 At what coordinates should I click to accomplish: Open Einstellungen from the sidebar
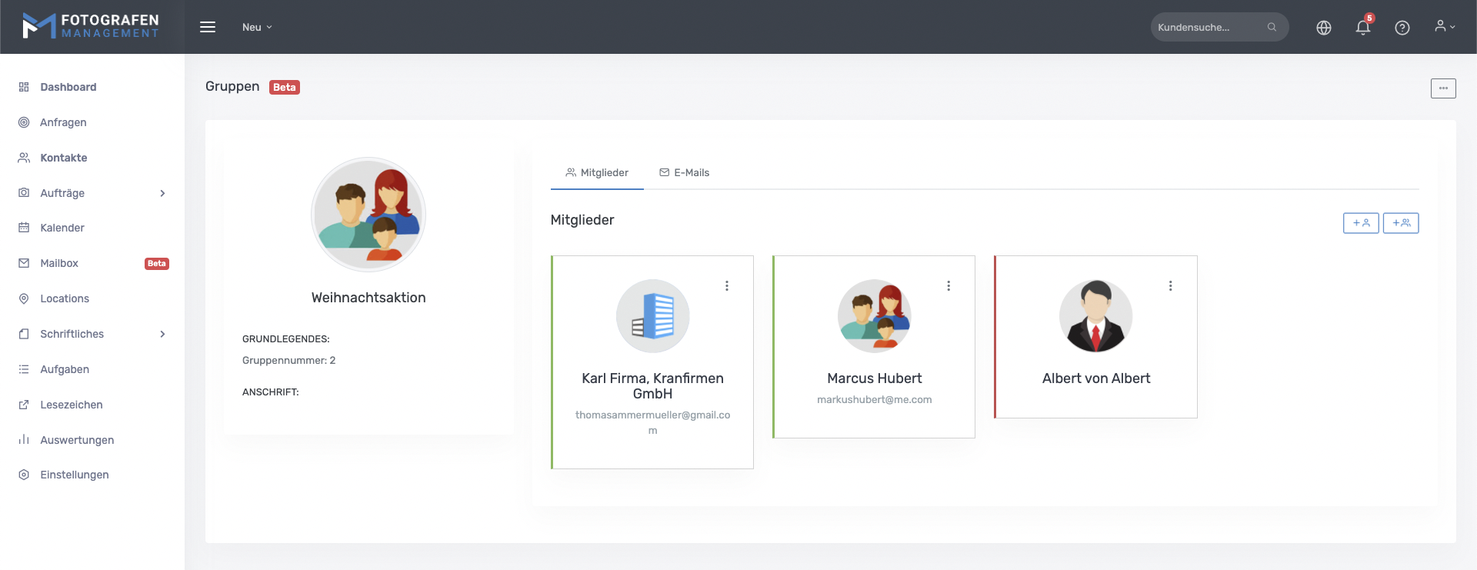[x=74, y=475]
